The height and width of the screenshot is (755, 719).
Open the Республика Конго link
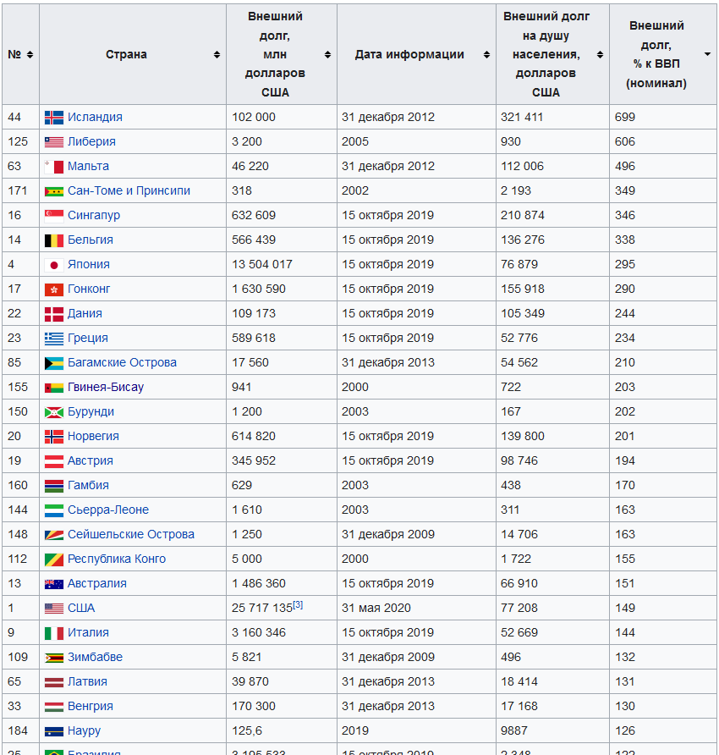[117, 559]
